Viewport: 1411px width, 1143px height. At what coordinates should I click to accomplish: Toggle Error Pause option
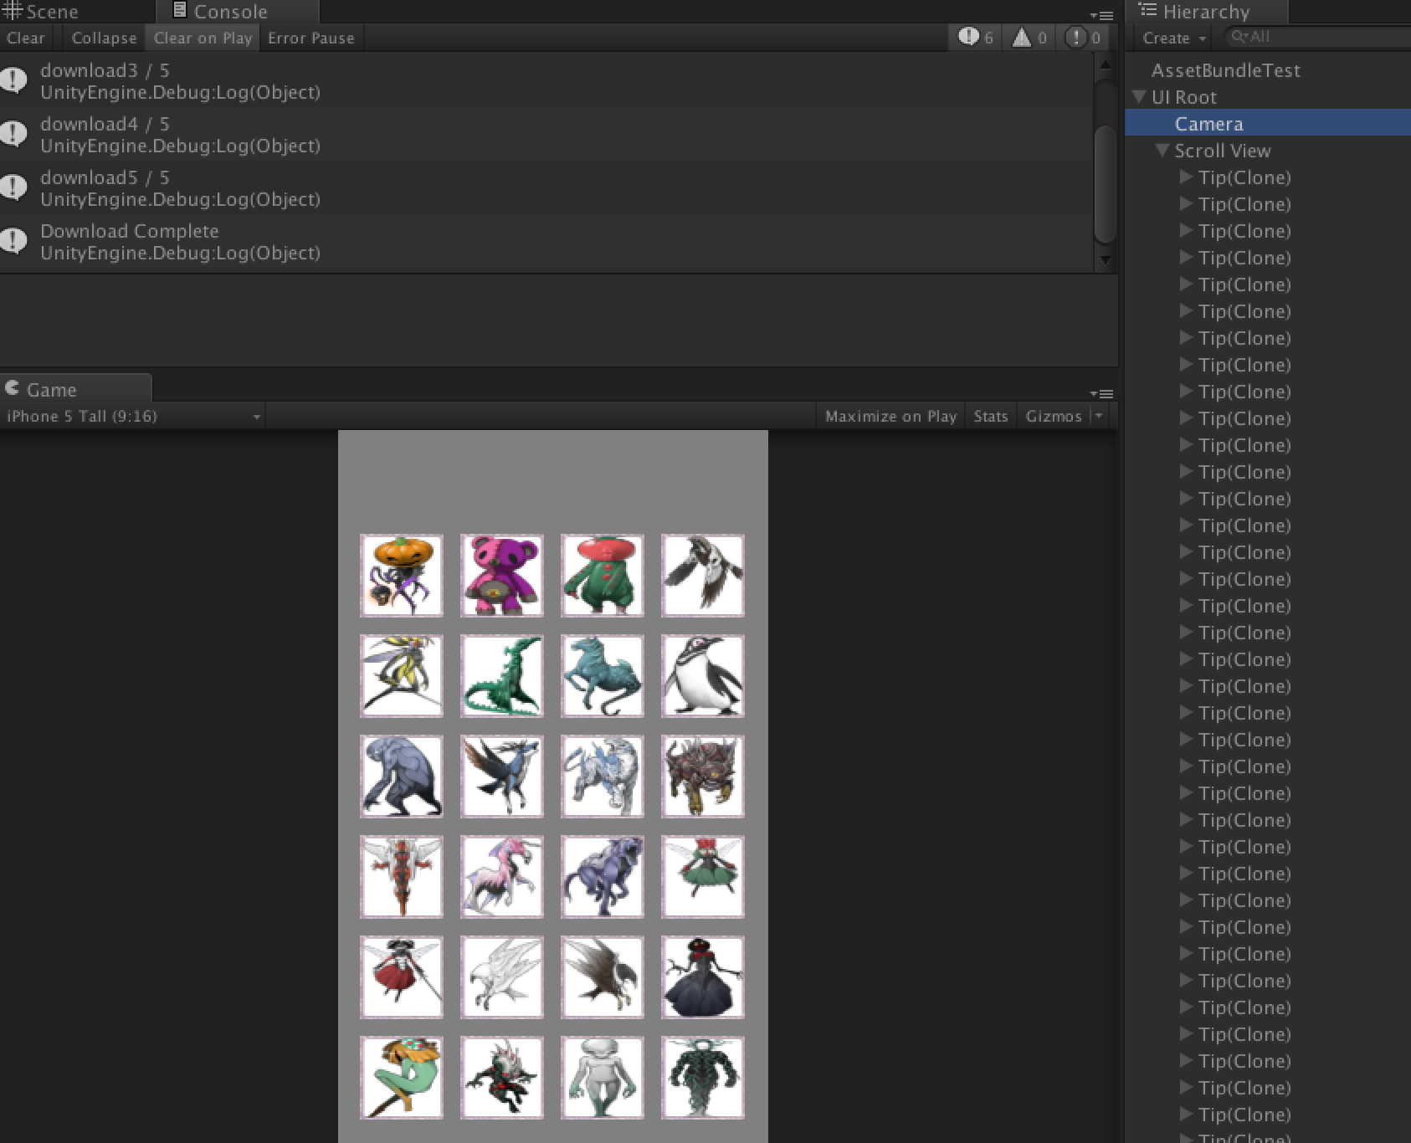pos(311,38)
